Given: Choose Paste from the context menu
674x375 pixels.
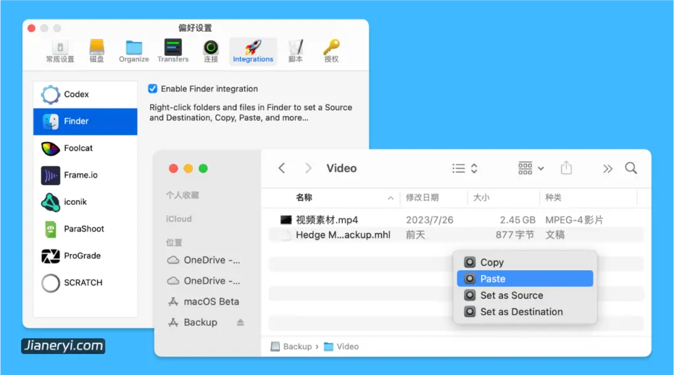Looking at the screenshot, I should pyautogui.click(x=525, y=279).
